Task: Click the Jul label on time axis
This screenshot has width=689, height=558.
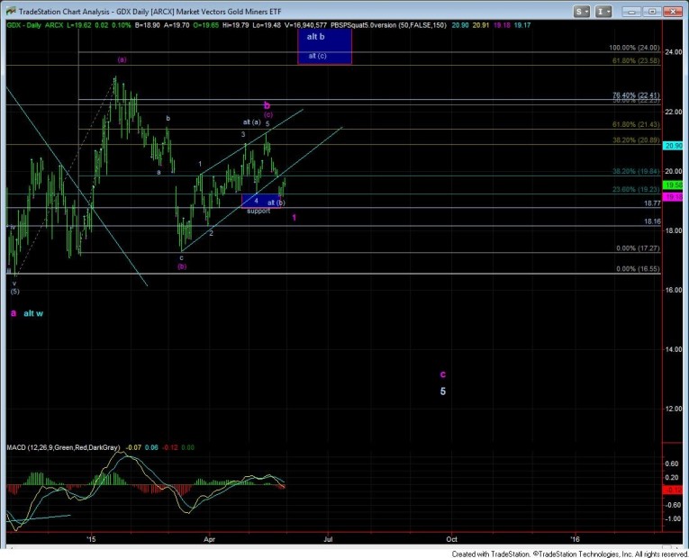Action: click(329, 539)
